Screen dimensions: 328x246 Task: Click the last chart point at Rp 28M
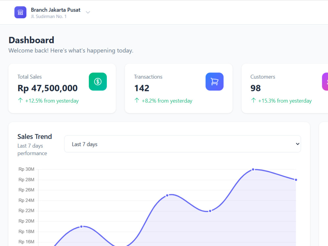(x=296, y=180)
